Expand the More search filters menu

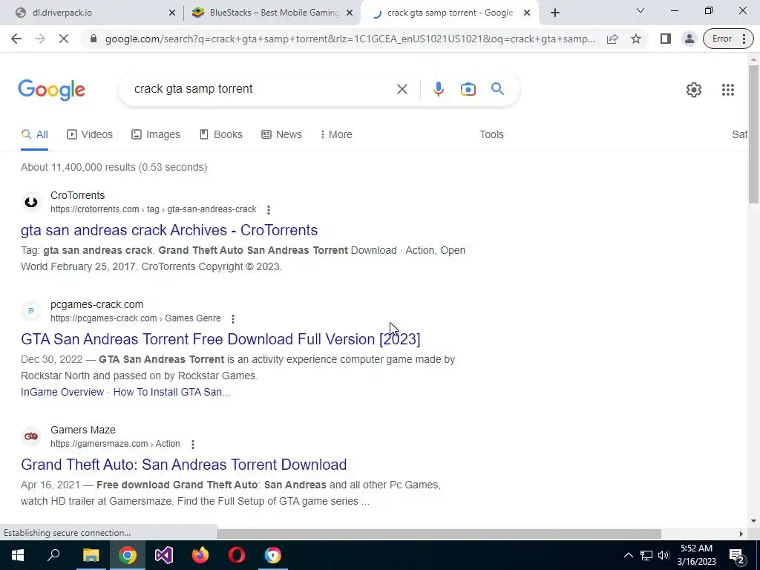pos(336,134)
